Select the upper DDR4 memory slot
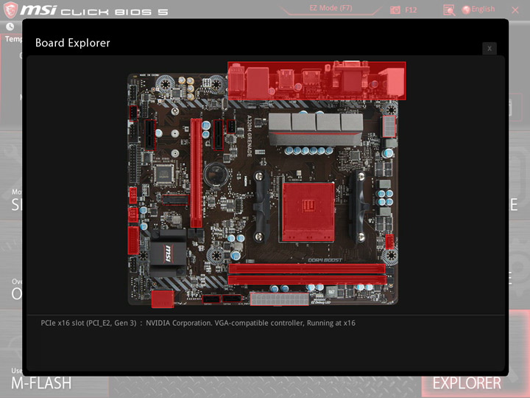This screenshot has width=530, height=398. (x=307, y=269)
